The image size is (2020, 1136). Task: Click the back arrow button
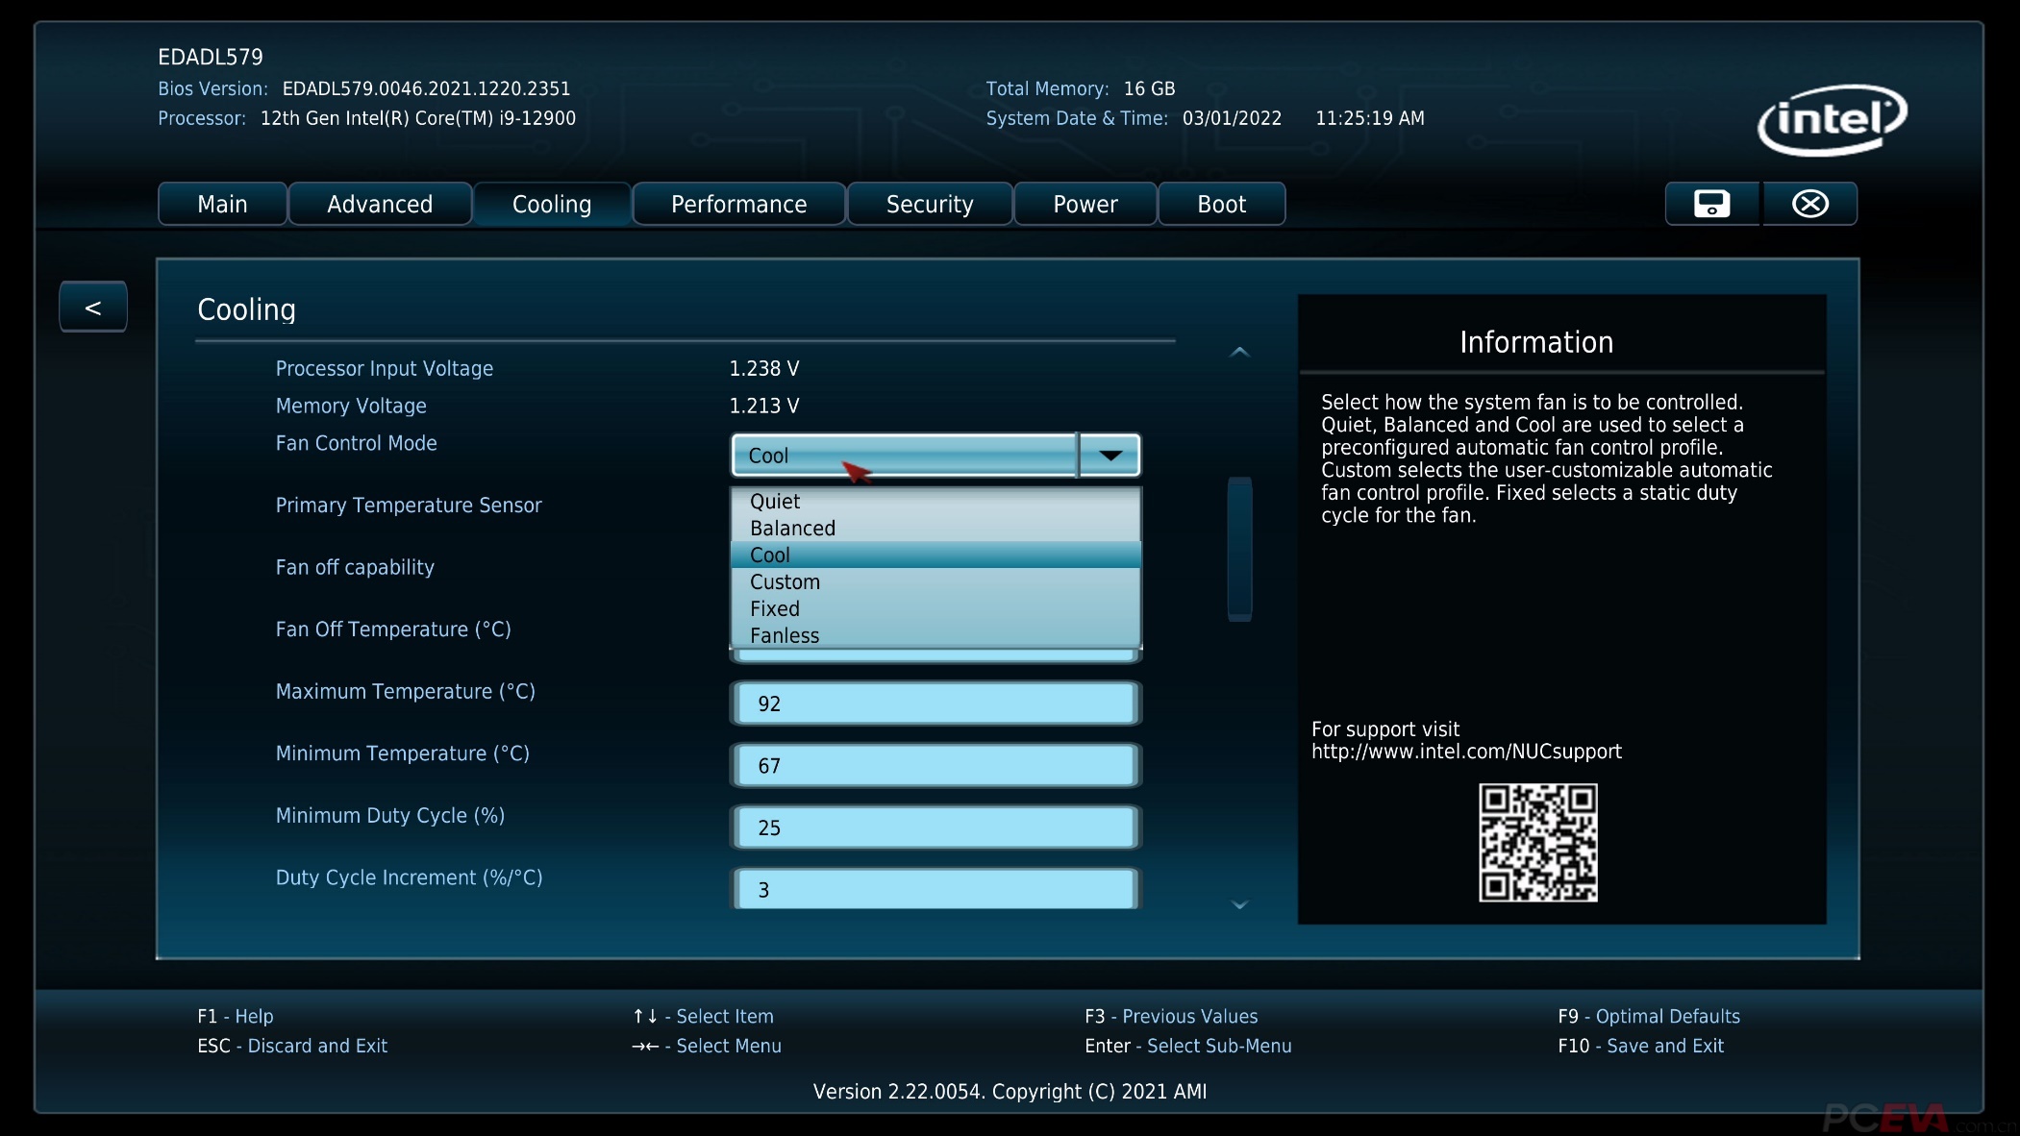93,308
